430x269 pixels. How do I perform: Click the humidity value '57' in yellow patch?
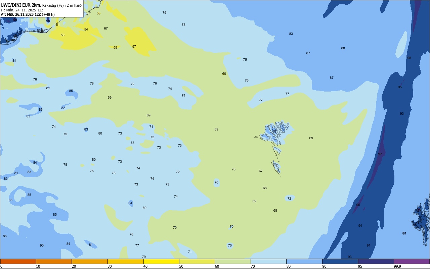point(134,47)
